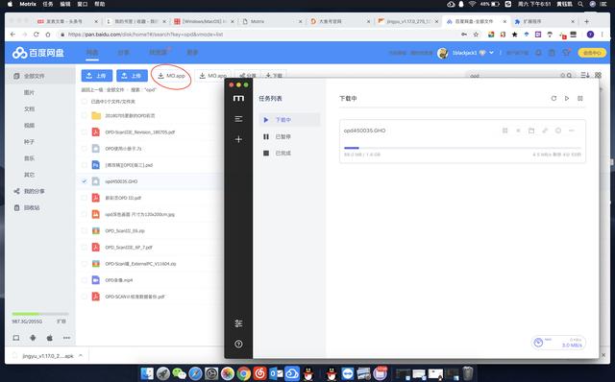The image size is (615, 382).
Task: Select the OPD-ScanIIE_Revision_180705.pdf checkbox
Action: pos(84,132)
